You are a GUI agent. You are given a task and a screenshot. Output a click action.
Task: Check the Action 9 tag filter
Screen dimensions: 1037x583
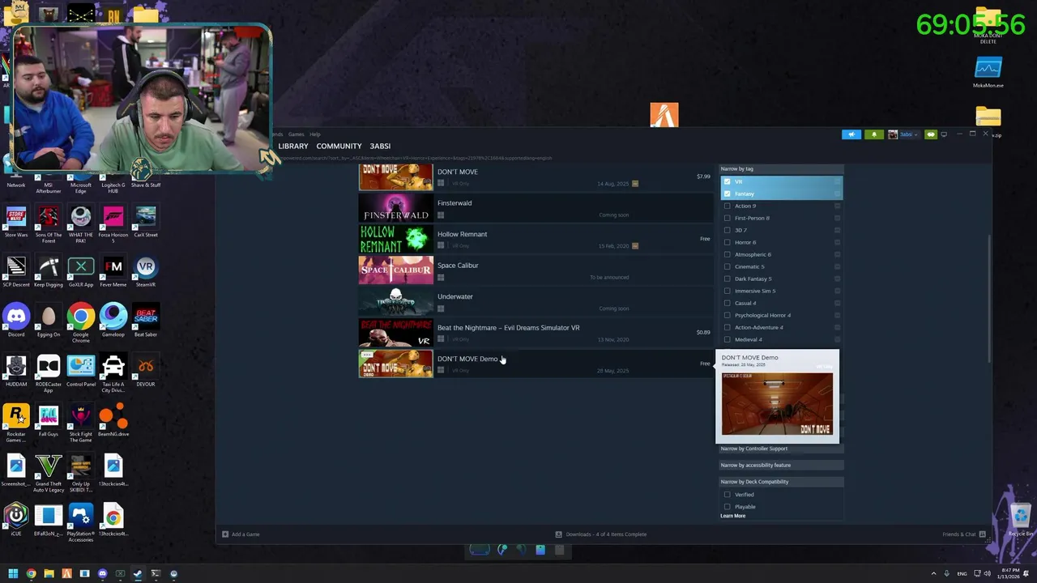[727, 206]
